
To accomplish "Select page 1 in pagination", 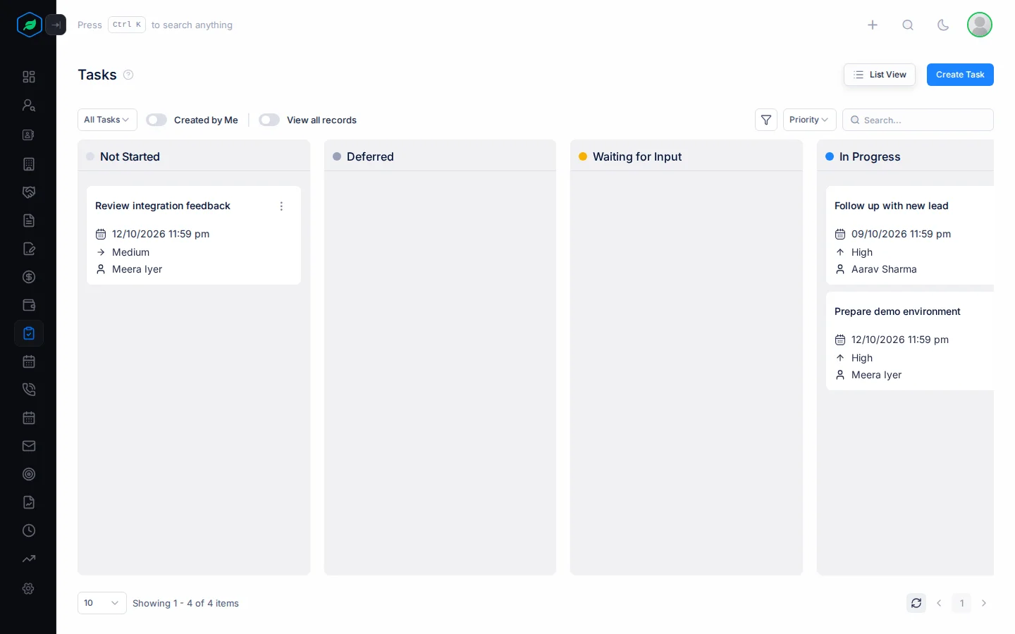I will tap(961, 603).
